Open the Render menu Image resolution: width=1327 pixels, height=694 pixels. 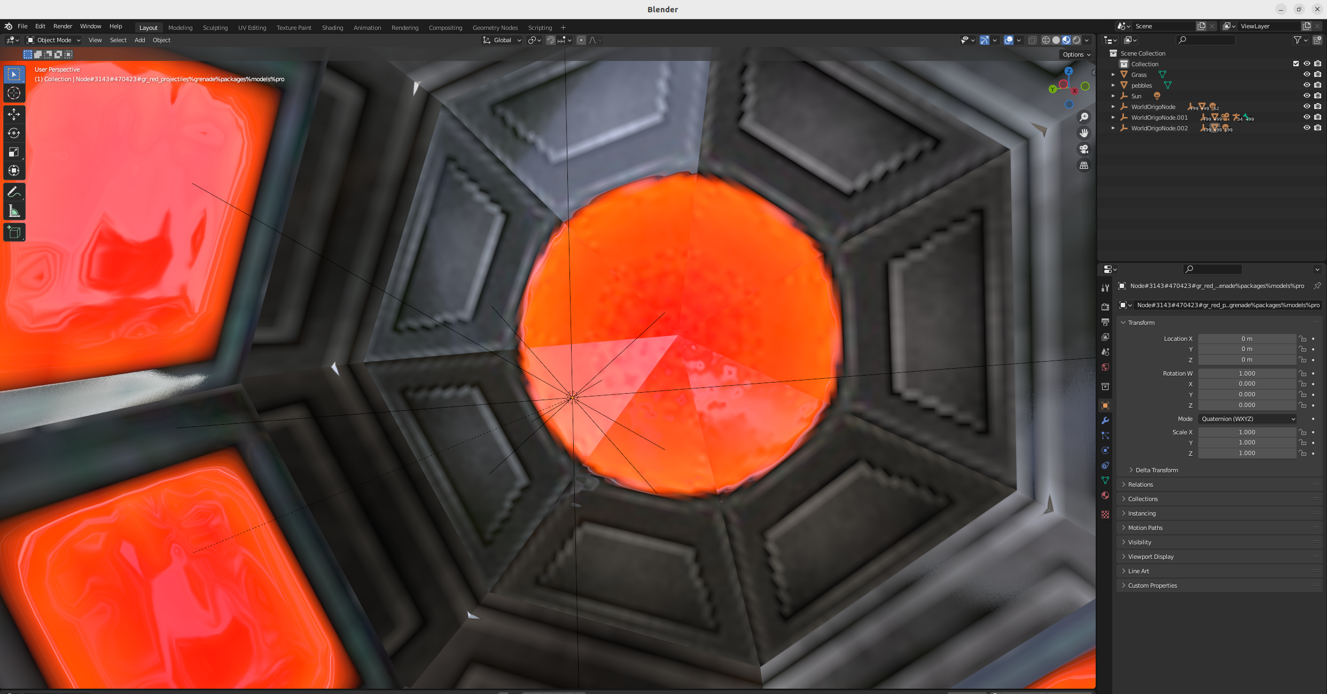click(x=63, y=26)
